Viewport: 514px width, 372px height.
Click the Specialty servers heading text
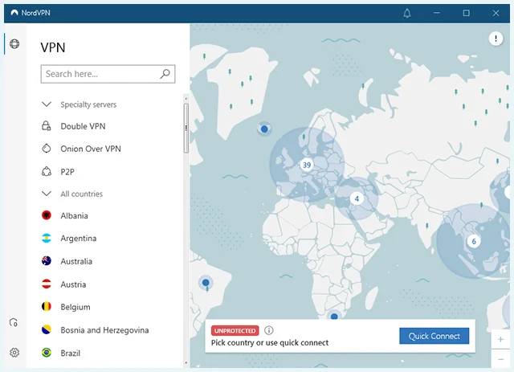tap(88, 104)
